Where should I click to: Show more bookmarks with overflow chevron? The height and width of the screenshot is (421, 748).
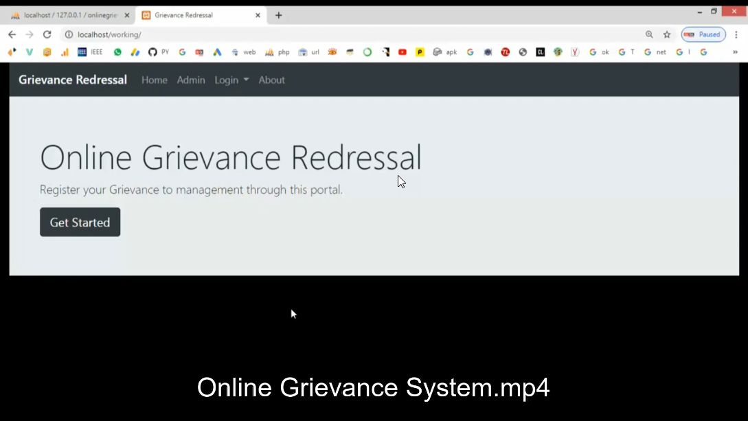(x=735, y=52)
